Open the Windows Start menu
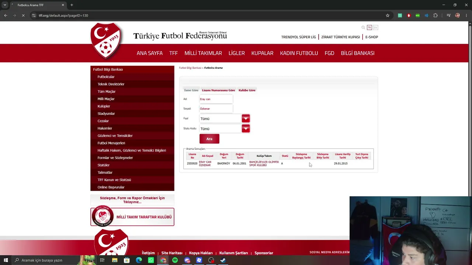The width and height of the screenshot is (472, 265). 6,260
